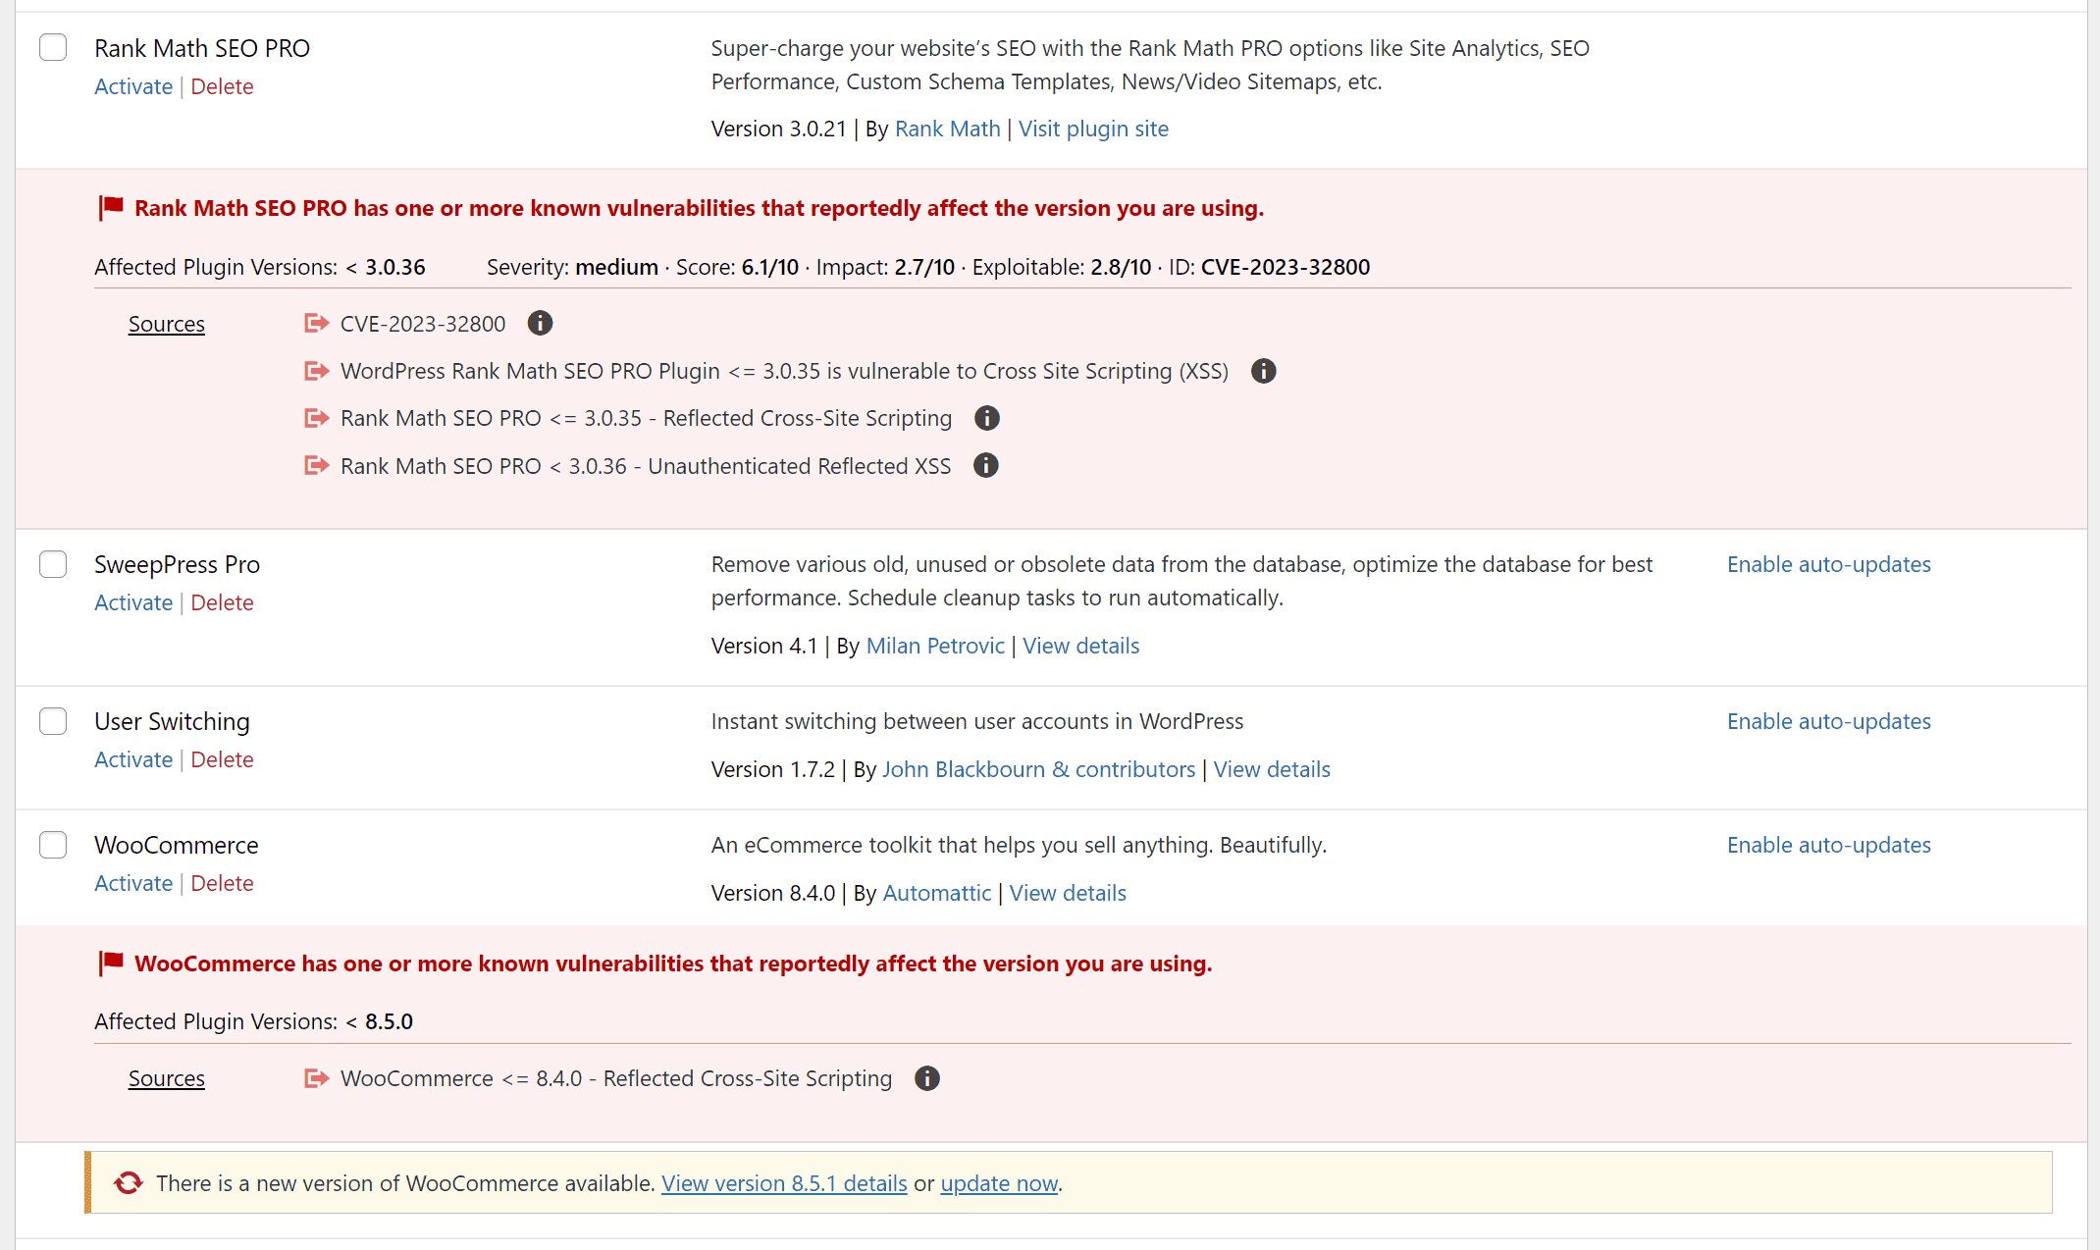Open John Blackbourn & contributors link
Image resolution: width=2100 pixels, height=1250 pixels.
tap(1038, 769)
